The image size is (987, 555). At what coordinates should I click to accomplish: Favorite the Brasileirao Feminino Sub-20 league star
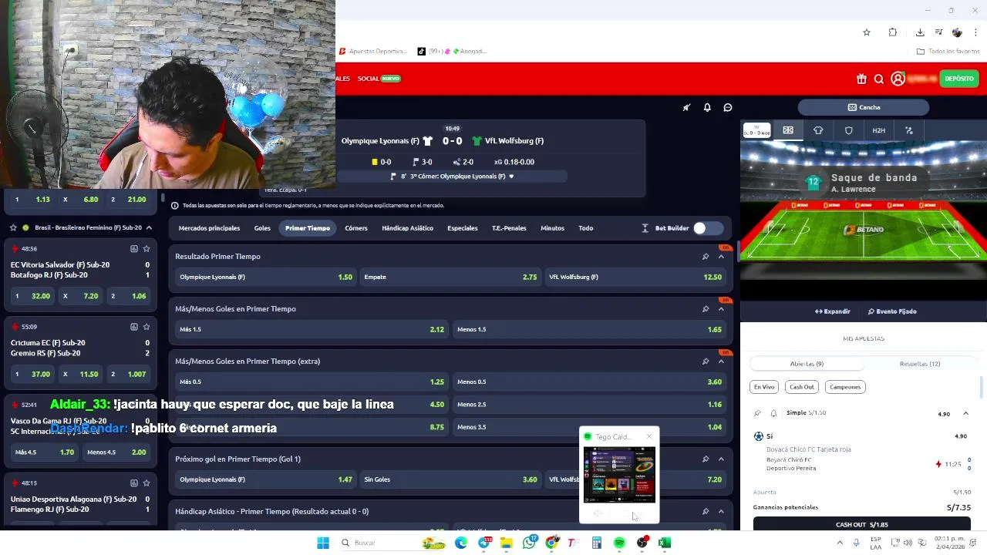click(13, 228)
